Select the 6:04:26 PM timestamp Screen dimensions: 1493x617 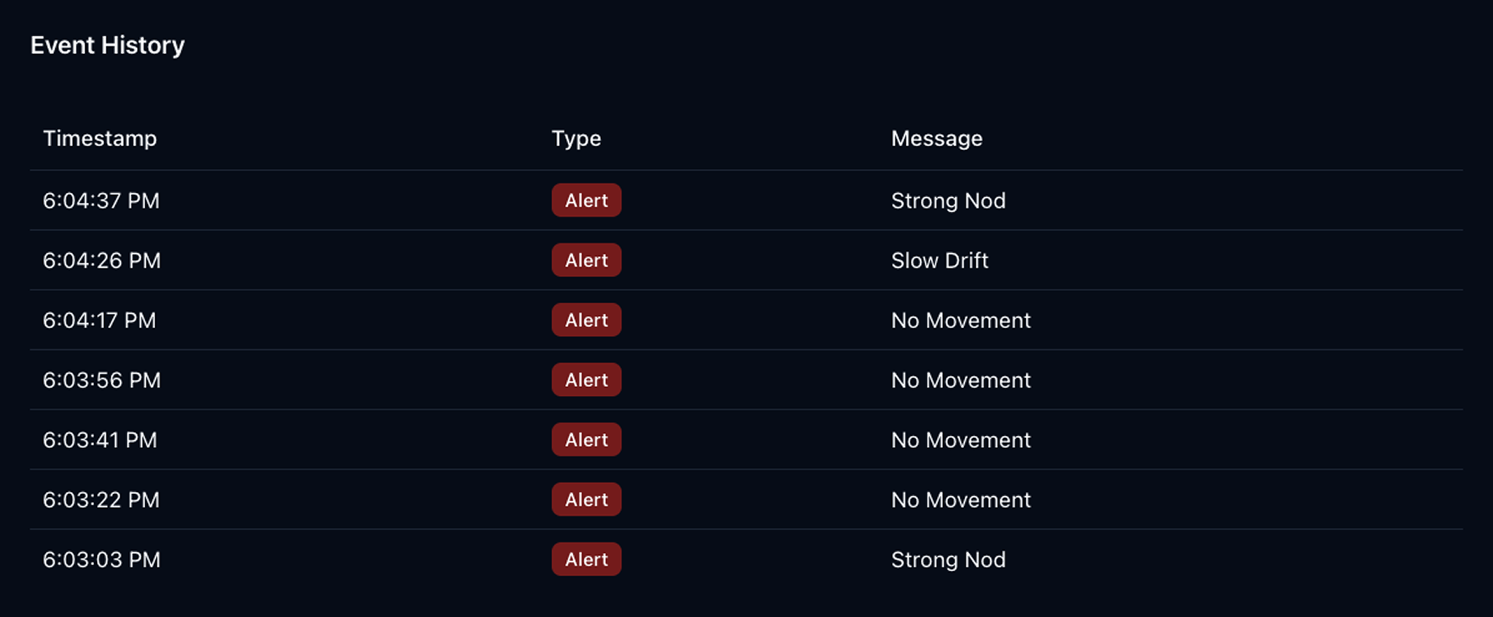(x=101, y=260)
